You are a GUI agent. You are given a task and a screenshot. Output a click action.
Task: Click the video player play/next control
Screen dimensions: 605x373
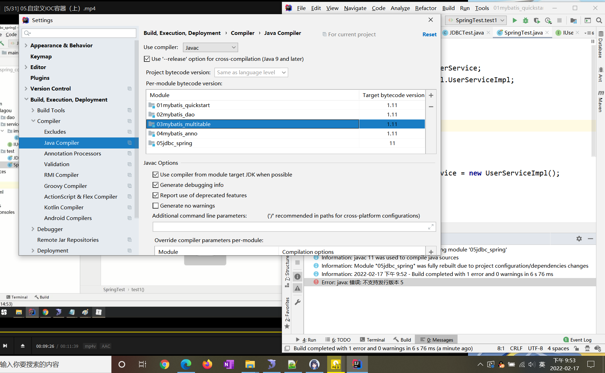coord(5,346)
